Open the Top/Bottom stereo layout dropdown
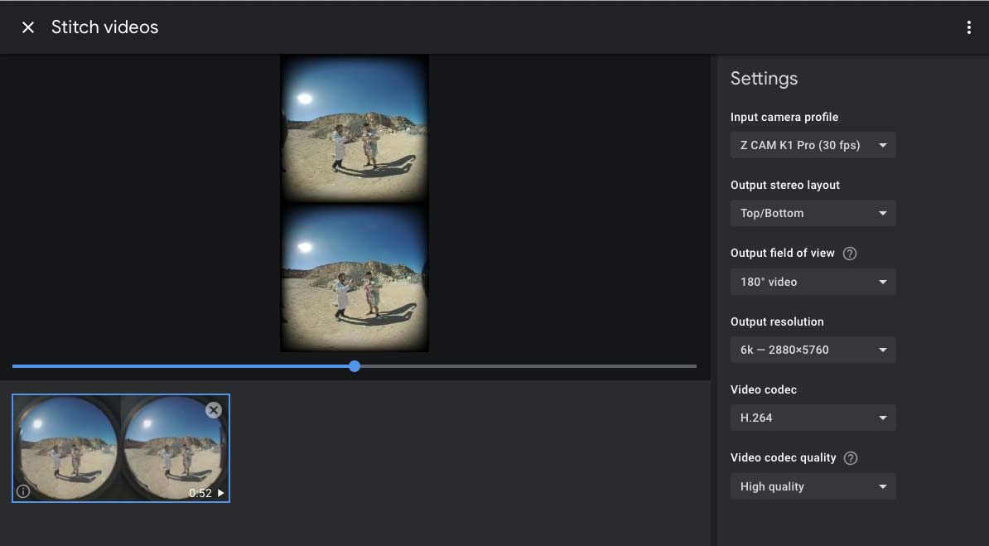This screenshot has height=546, width=989. 813,214
